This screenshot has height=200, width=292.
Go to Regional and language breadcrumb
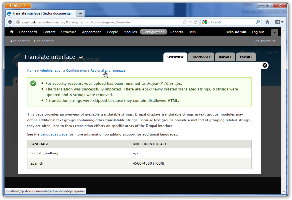point(108,70)
